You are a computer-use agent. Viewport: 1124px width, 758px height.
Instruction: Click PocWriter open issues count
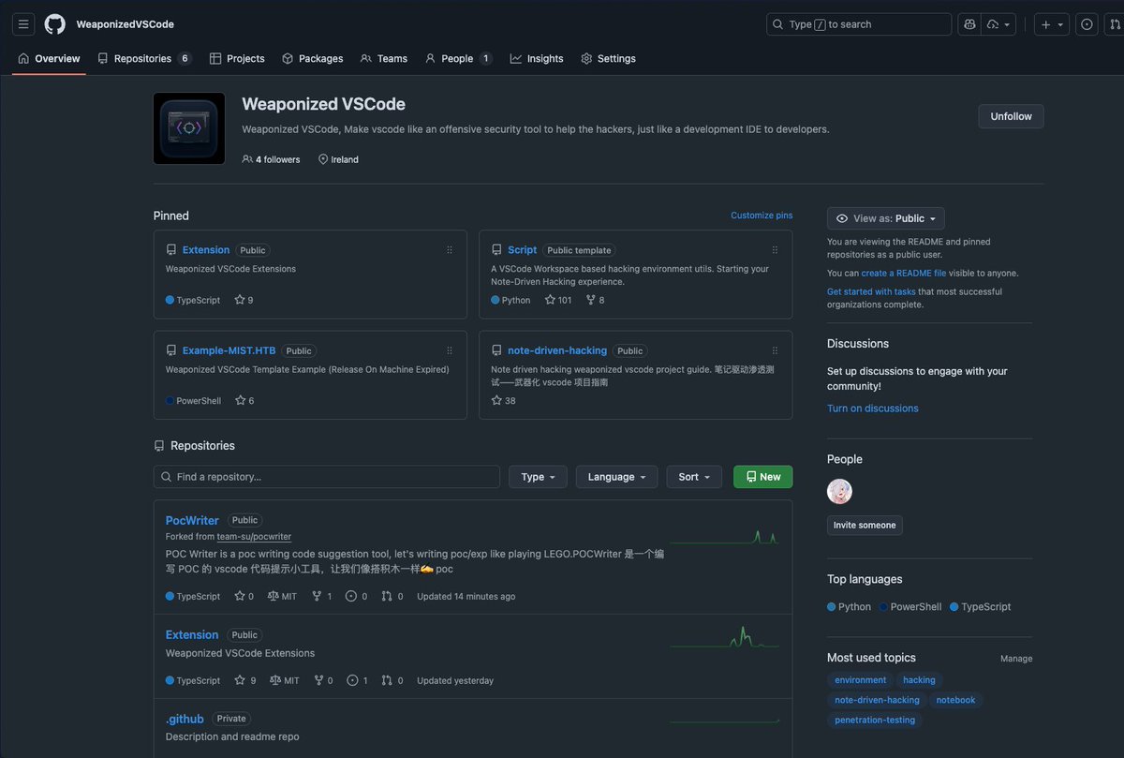356,596
